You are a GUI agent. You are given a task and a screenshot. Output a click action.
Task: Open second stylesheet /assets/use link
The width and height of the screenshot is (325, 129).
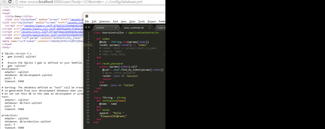(76, 23)
